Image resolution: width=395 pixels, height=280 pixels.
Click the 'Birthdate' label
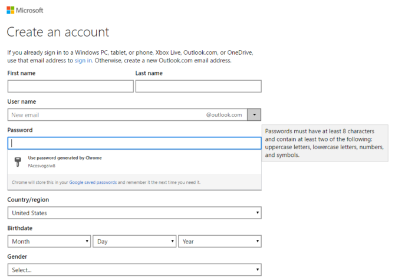pos(20,228)
